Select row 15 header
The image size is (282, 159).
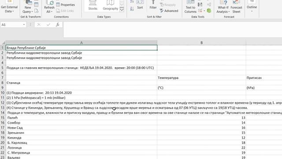(x=3, y=118)
